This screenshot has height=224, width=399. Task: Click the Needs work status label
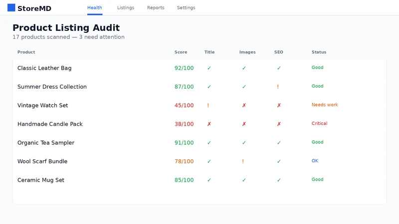(x=325, y=105)
